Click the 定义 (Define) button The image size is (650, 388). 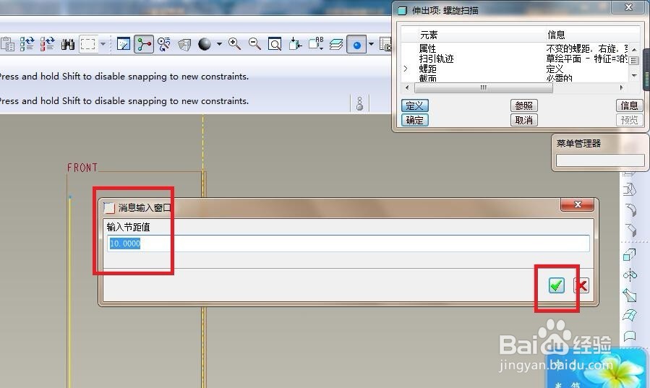pyautogui.click(x=414, y=105)
